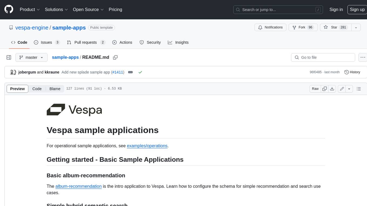Screen dimensions: 367x206
Task: Open the Insights tab
Action: coord(178,42)
